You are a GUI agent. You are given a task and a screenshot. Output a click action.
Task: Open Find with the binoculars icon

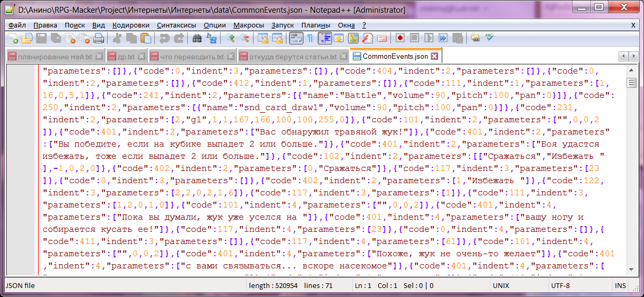(197, 38)
